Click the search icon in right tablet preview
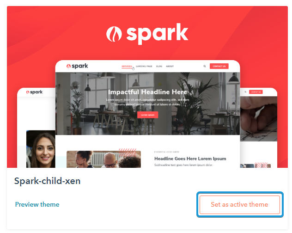This screenshot has width=292, height=233. tap(245, 92)
